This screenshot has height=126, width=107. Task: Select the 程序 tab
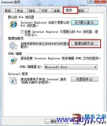pos(70,10)
